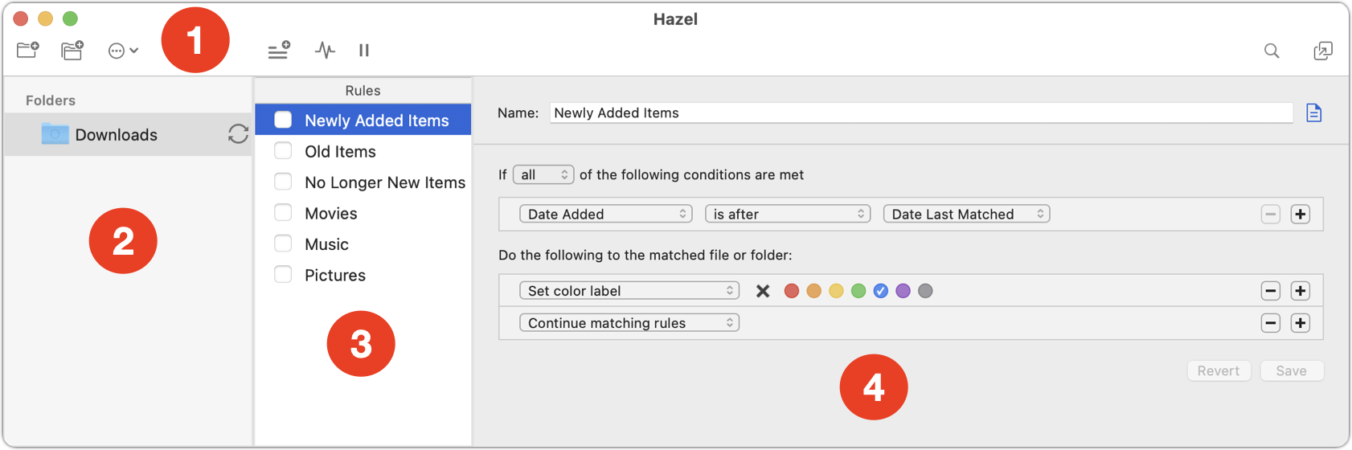1352x450 pixels.
Task: Toggle the Movies rule checkbox
Action: (283, 213)
